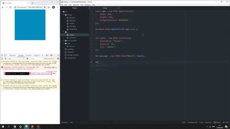Click the blue PIXI canvas

(x=30, y=25)
